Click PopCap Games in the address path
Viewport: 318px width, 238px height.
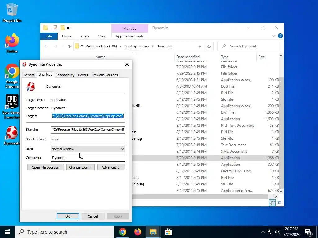tap(137, 46)
